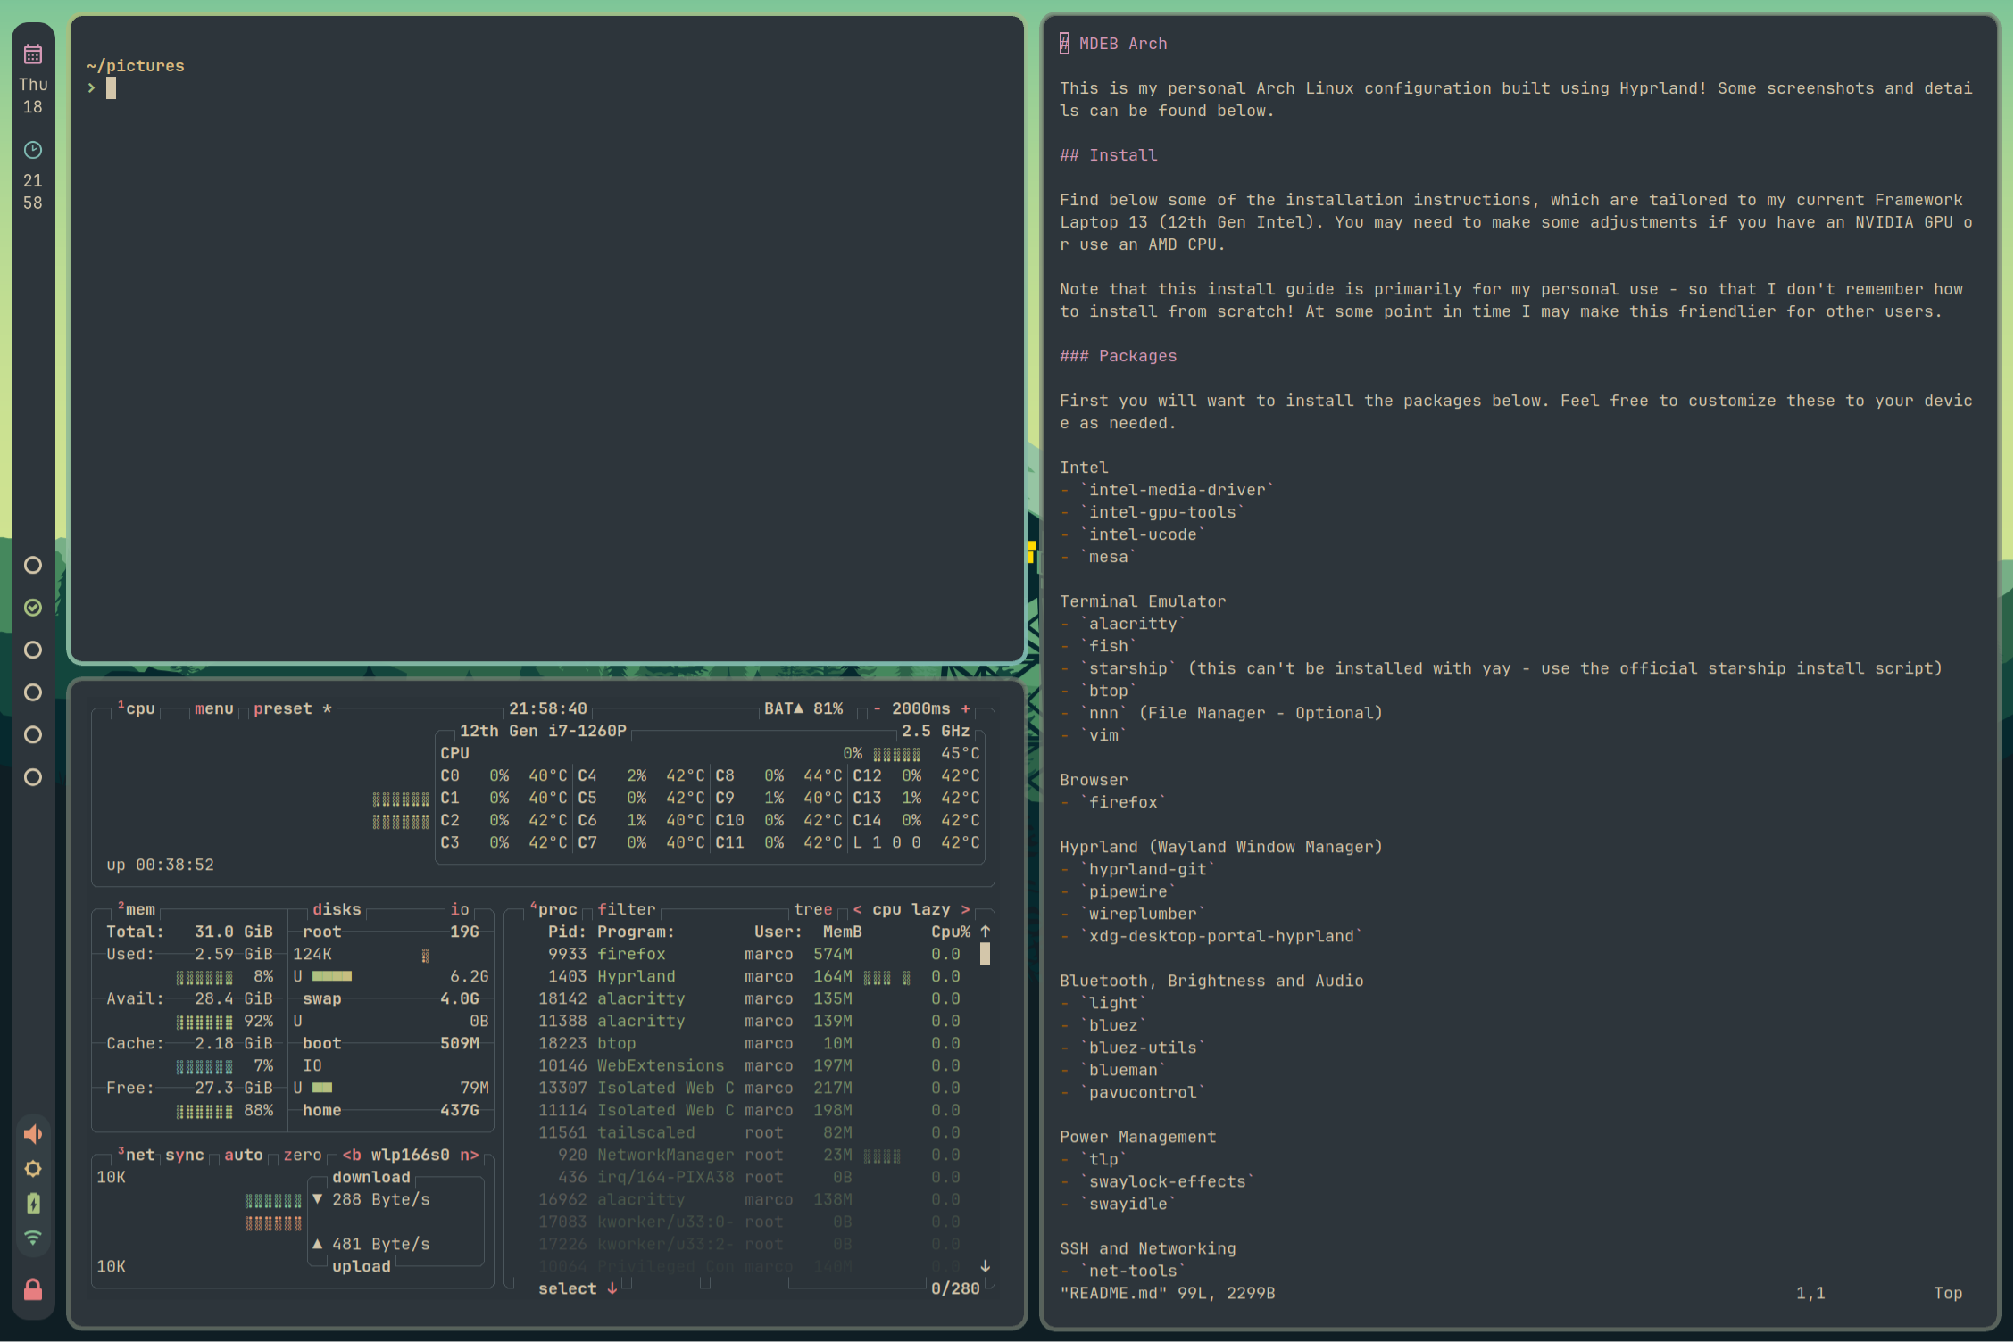Click the proc list scrollbar down arrow
Image resolution: width=2014 pixels, height=1342 pixels.
985,1265
